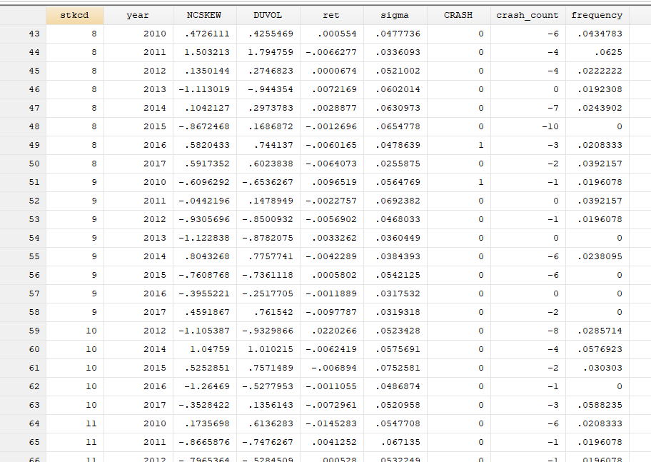The width and height of the screenshot is (651, 462).
Task: Click year cell 2010 in row 43
Action: pos(138,34)
